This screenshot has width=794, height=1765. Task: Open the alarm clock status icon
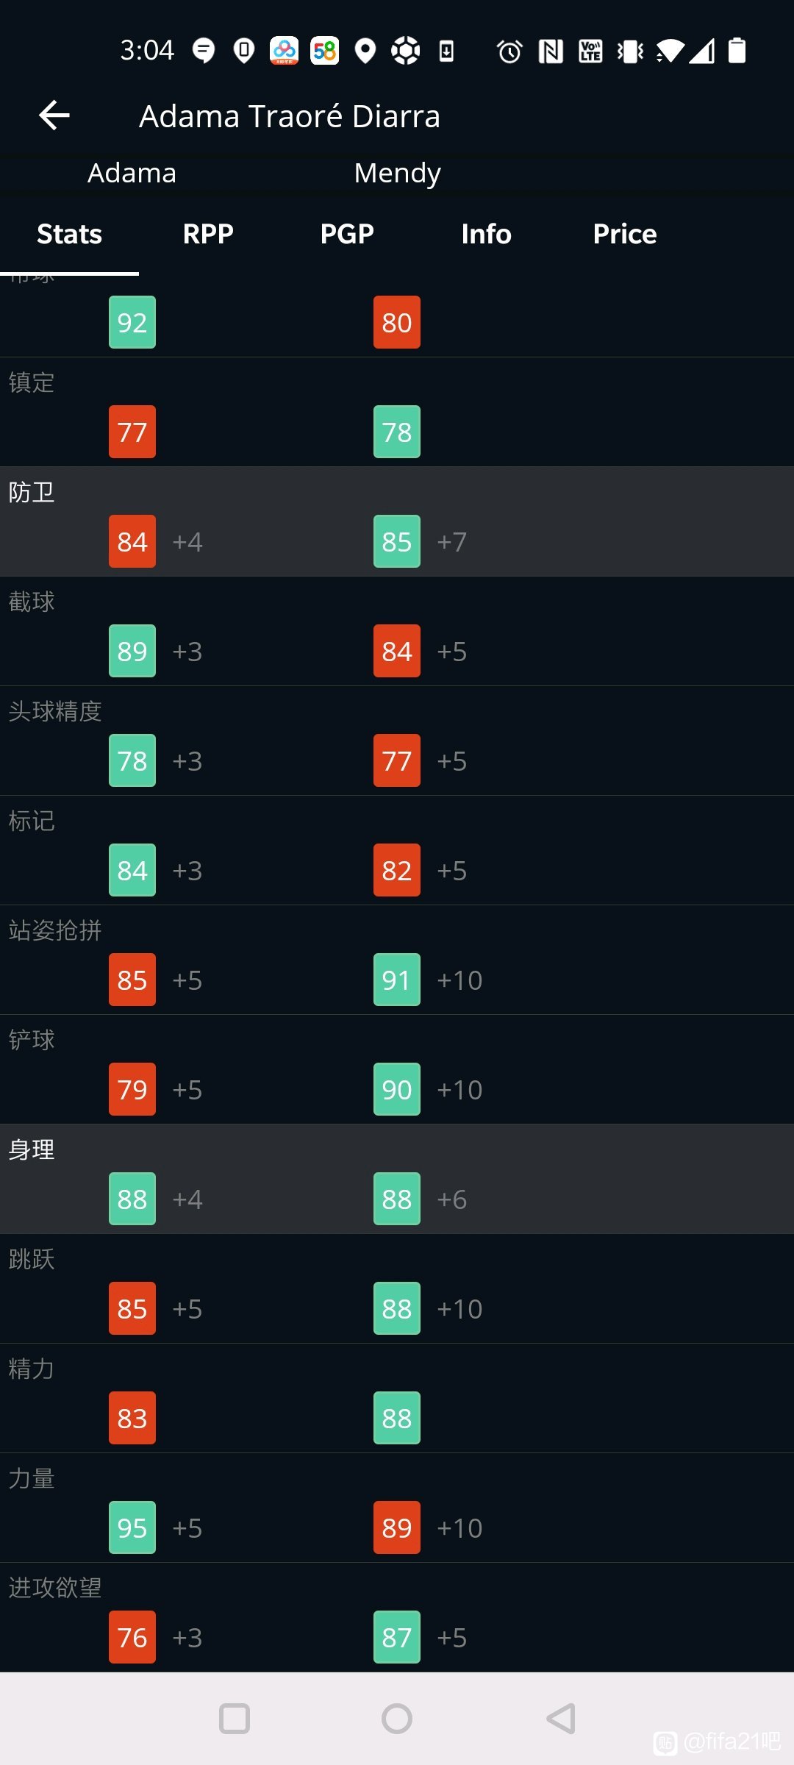click(509, 51)
